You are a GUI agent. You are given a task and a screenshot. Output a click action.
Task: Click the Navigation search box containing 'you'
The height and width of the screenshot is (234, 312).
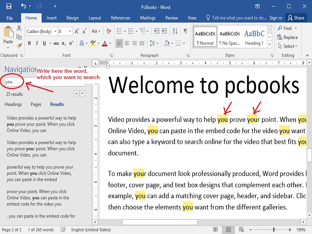45,82
